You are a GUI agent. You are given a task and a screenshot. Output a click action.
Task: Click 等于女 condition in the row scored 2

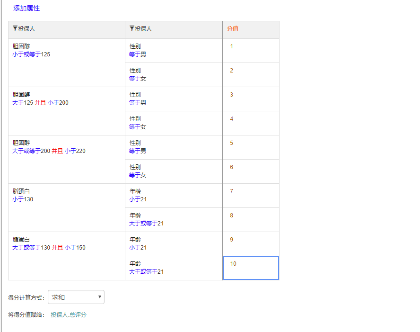tap(138, 79)
